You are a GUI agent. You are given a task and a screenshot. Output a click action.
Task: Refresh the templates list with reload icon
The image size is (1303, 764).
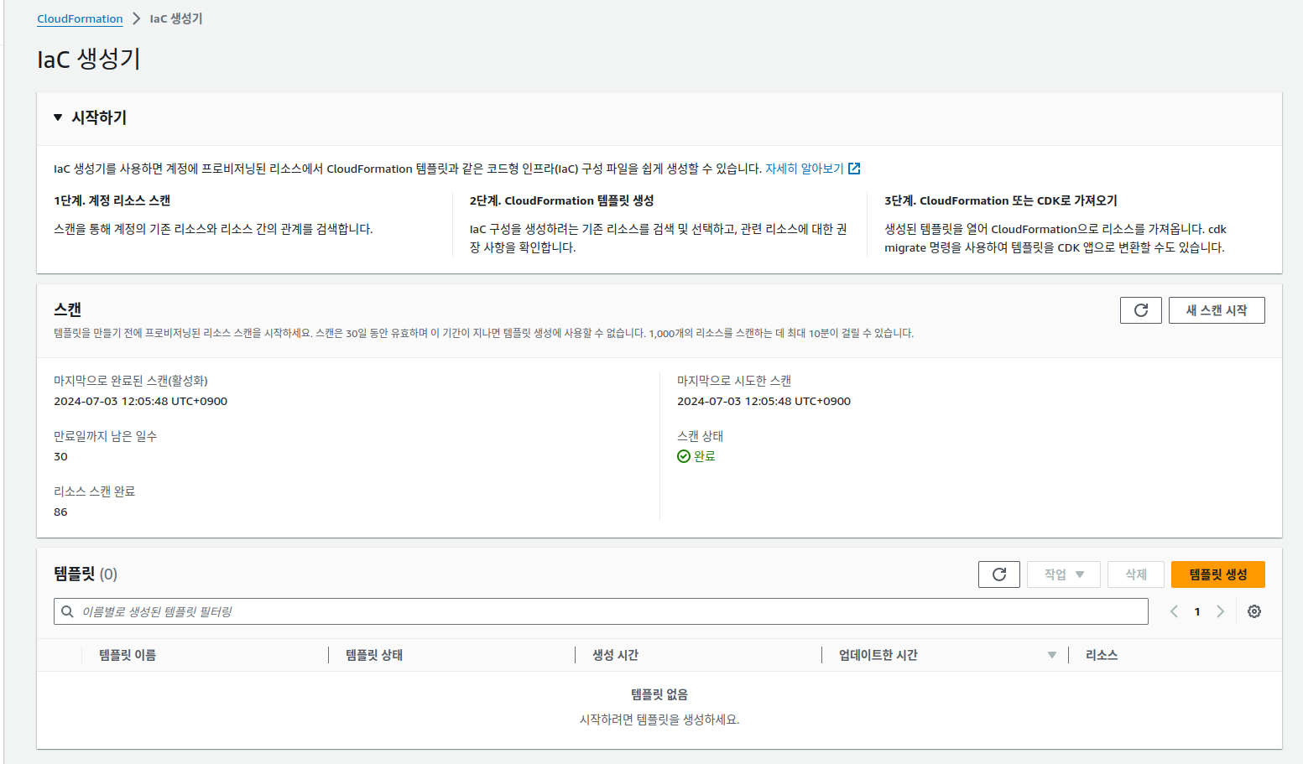tap(998, 574)
